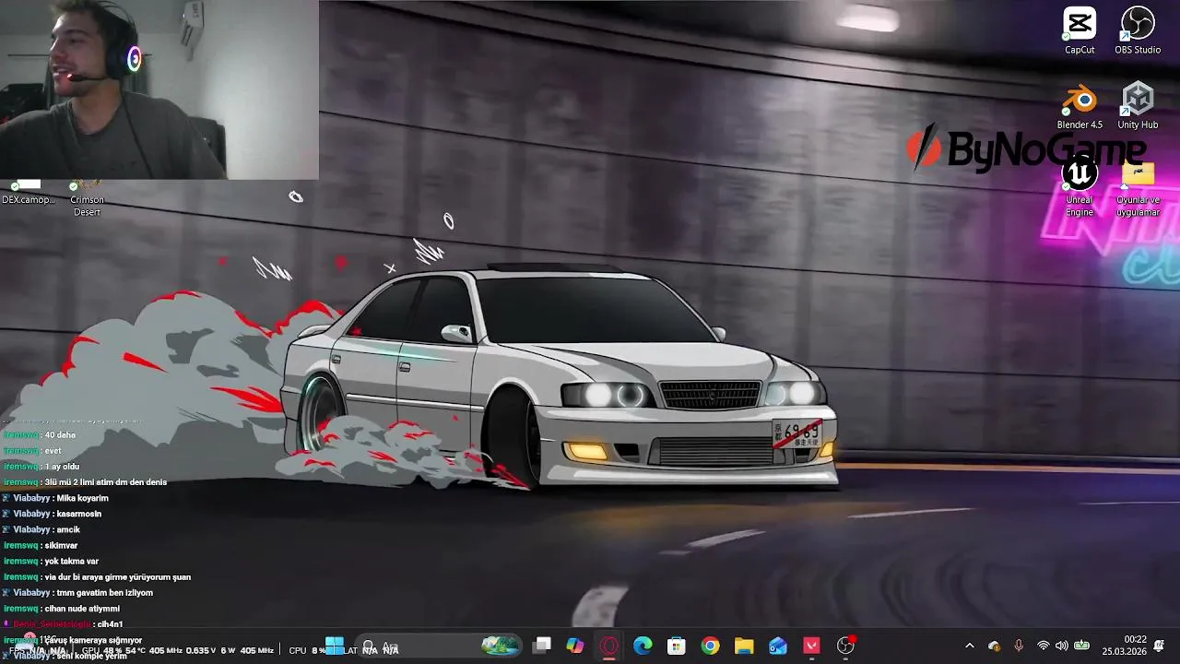Switch to OBS Studio on the taskbar
1180x664 pixels.
click(x=845, y=646)
